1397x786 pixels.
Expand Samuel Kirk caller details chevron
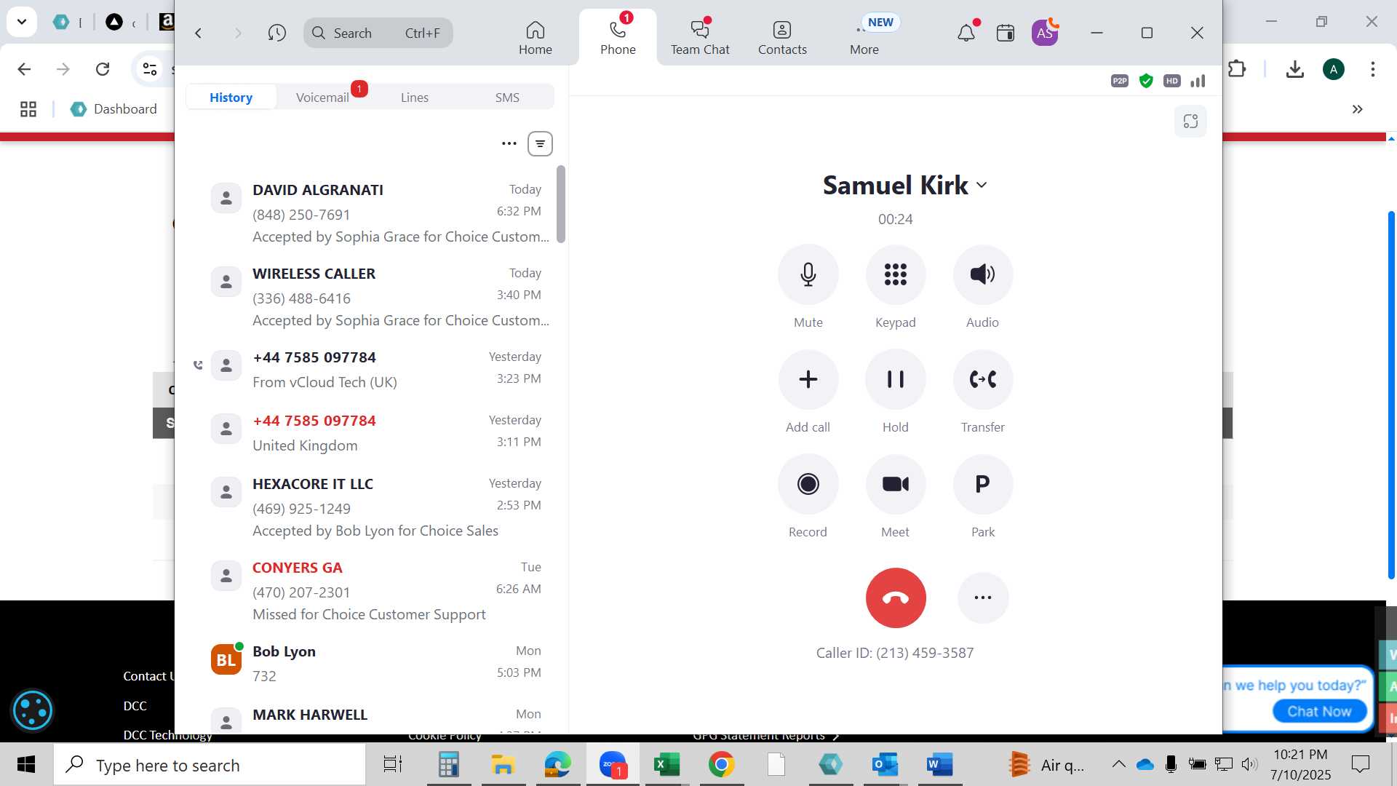982,185
